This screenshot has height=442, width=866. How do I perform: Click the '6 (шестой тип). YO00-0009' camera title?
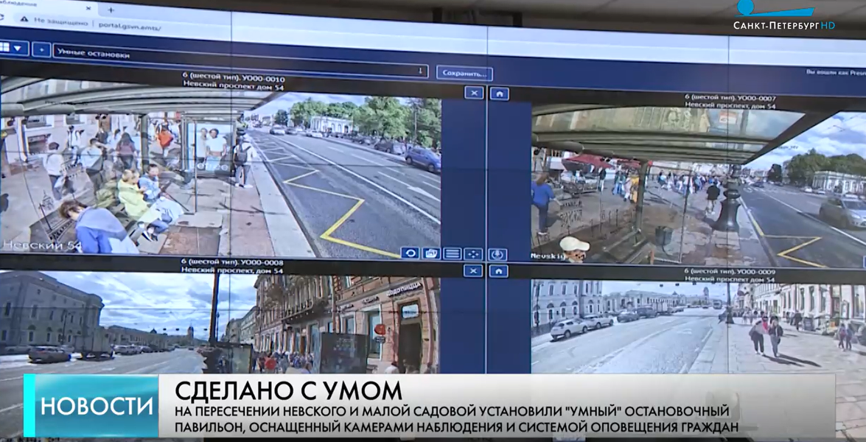(730, 272)
